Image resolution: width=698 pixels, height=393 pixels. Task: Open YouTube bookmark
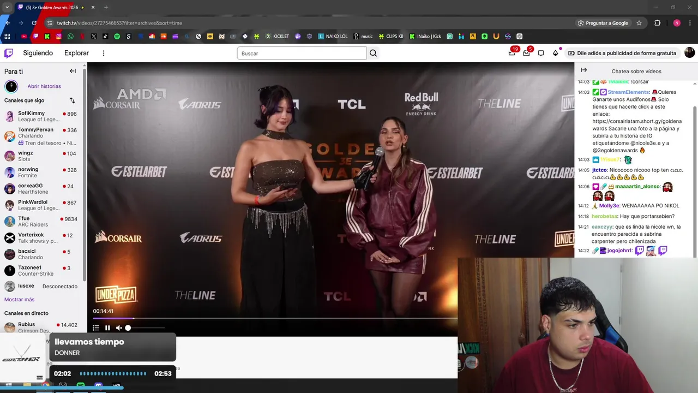click(24, 37)
